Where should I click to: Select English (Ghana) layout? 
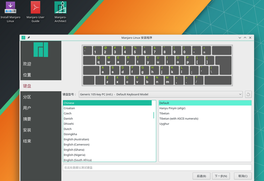107,150
